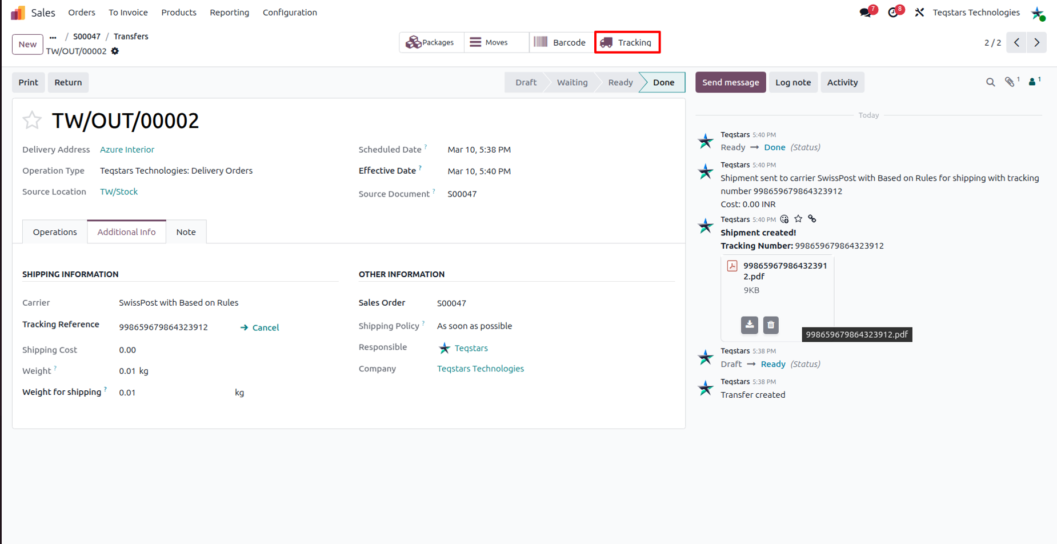Search chatter messages magnifier icon

(x=990, y=82)
